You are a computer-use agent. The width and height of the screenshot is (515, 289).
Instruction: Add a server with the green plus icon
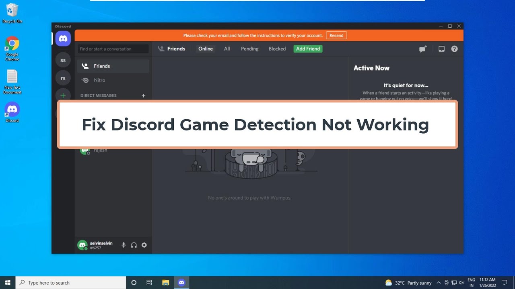[x=63, y=96]
